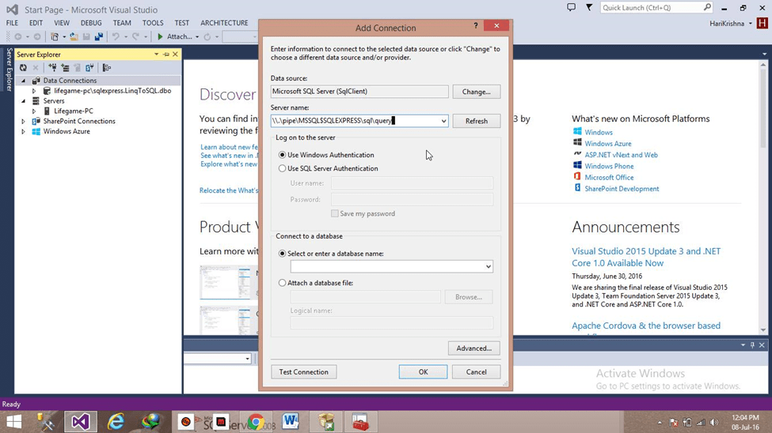Click the collapsed Server Explorer side tab
Image resolution: width=772 pixels, height=433 pixels.
tap(9, 70)
